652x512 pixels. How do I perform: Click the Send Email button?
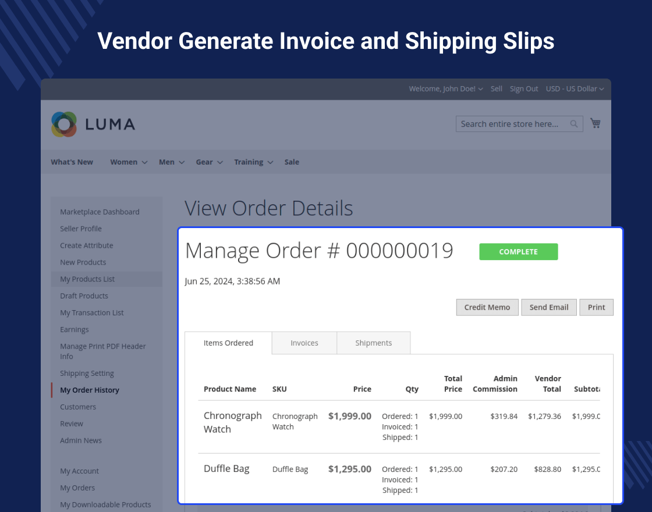tap(549, 307)
